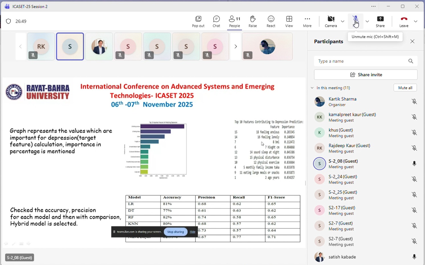425x265 pixels.
Task: Select kamalpreet kaur (Guest) participant
Action: 366,117
